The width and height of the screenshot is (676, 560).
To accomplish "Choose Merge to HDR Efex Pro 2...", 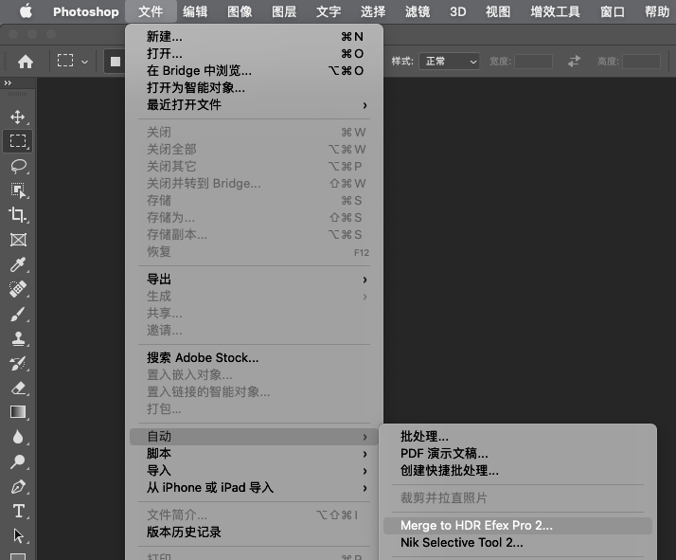I will click(517, 526).
